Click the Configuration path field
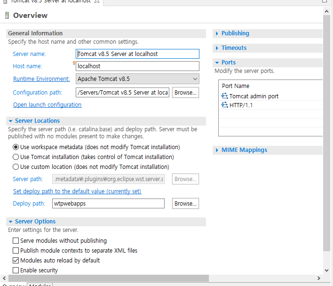 click(123, 93)
